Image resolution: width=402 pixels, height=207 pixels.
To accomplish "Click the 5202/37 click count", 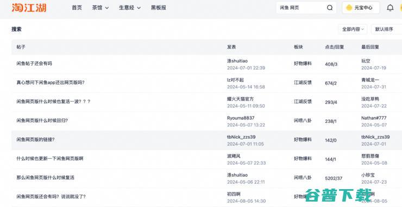I will [334, 178].
